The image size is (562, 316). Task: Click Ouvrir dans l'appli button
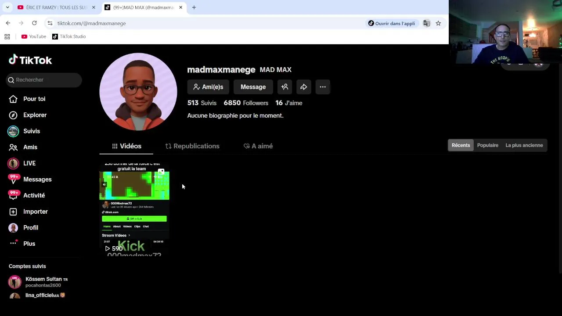point(391,23)
